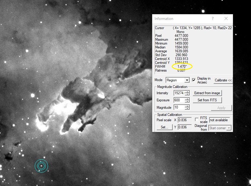251x186 pixels.
Task: Click the Set from FITS button
Action: [207, 100]
